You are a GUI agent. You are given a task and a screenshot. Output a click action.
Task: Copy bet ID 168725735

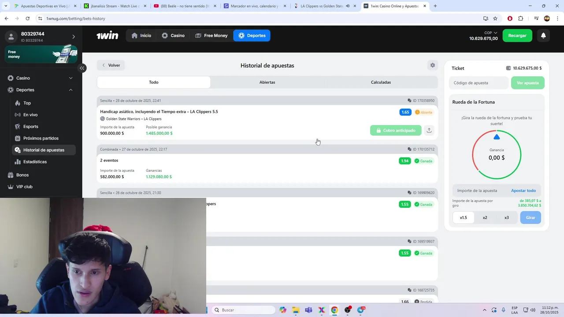pyautogui.click(x=410, y=290)
